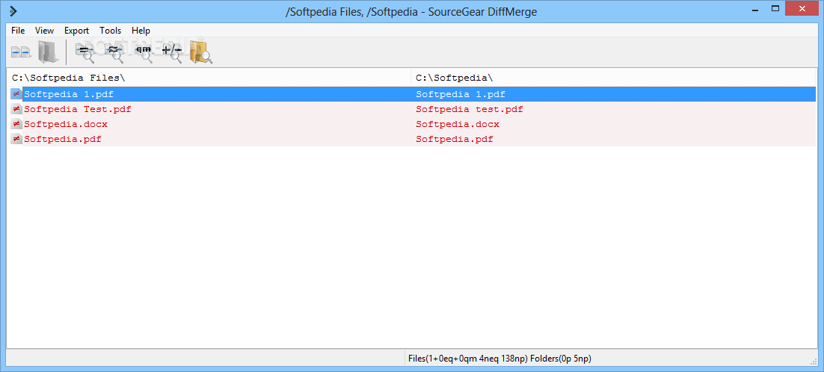Open the Export menu
Viewport: 824px width, 372px height.
(x=77, y=31)
